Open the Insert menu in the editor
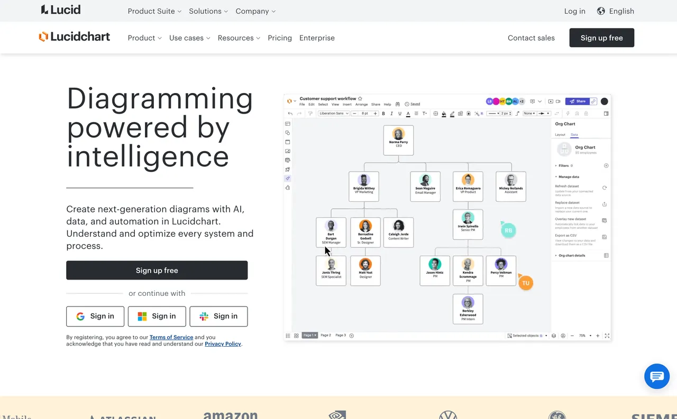 coord(346,104)
